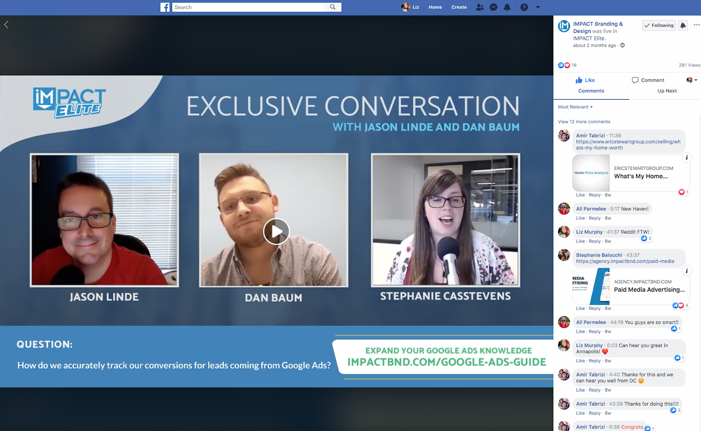Viewport: 701px width, 431px height.
Task: Click the Facebook logo icon
Action: 165,7
